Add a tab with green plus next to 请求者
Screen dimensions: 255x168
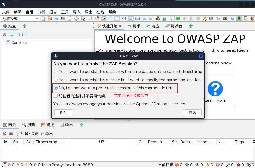point(191,26)
